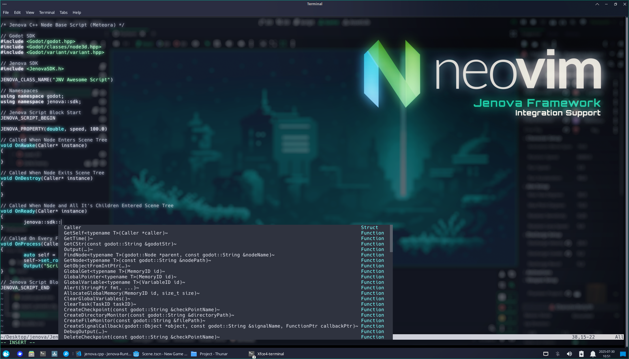Image resolution: width=629 pixels, height=359 pixels.
Task: Open the terminal launcher in the panel
Action: 43,354
